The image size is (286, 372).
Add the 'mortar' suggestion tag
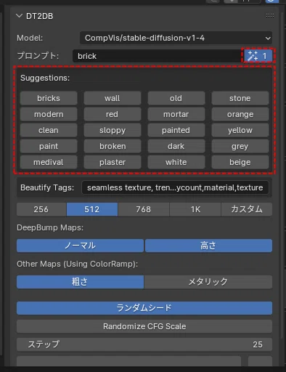pos(176,114)
